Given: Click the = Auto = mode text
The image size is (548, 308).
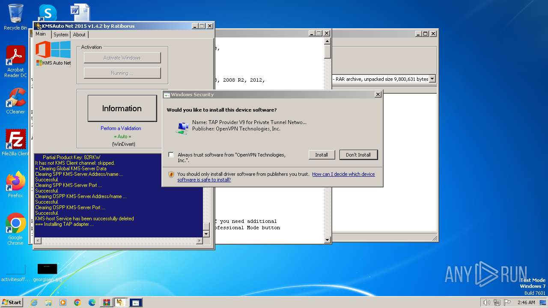Looking at the screenshot, I should 122,136.
